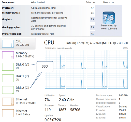Image resolution: width=131 pixels, height=122 pixels.
Task: Open the active Ethernet graph with traffic
Action: pos(8,102)
